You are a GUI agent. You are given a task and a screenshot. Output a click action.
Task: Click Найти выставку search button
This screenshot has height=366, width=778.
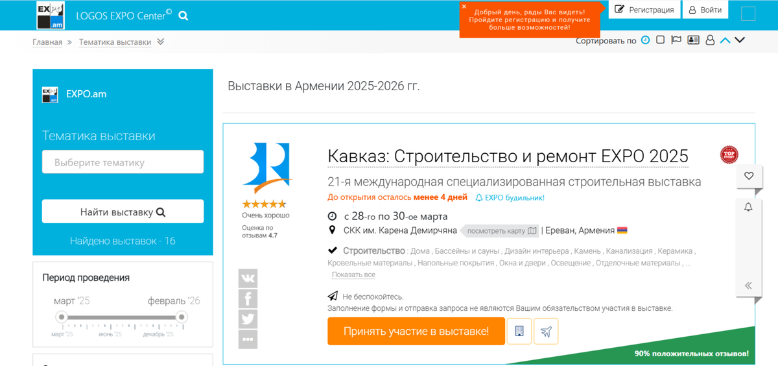pos(123,212)
